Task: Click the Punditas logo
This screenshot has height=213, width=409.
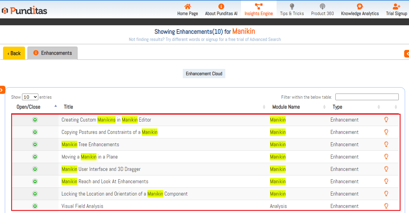Action: click(x=25, y=11)
